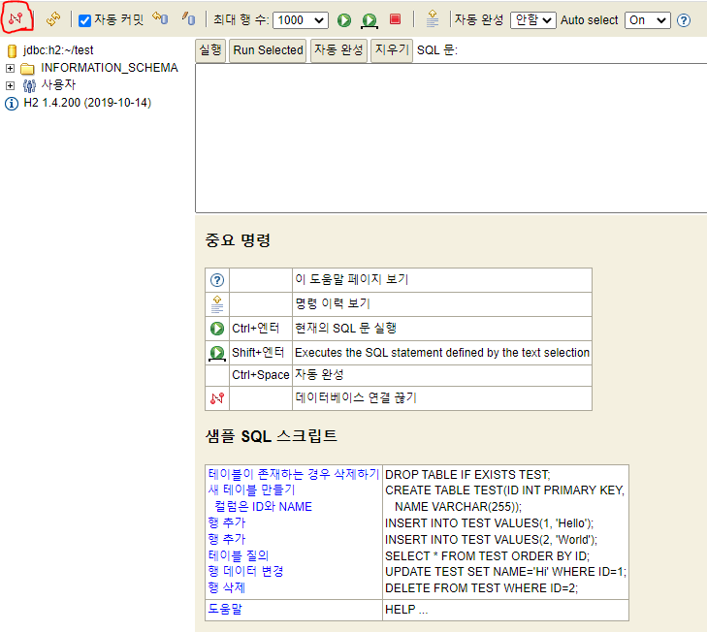Open the auto complete 안함 dropdown
The image size is (707, 632).
pos(533,20)
